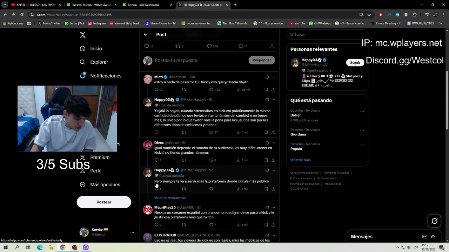
Task: Repost Divex's reply
Action: 184,160
